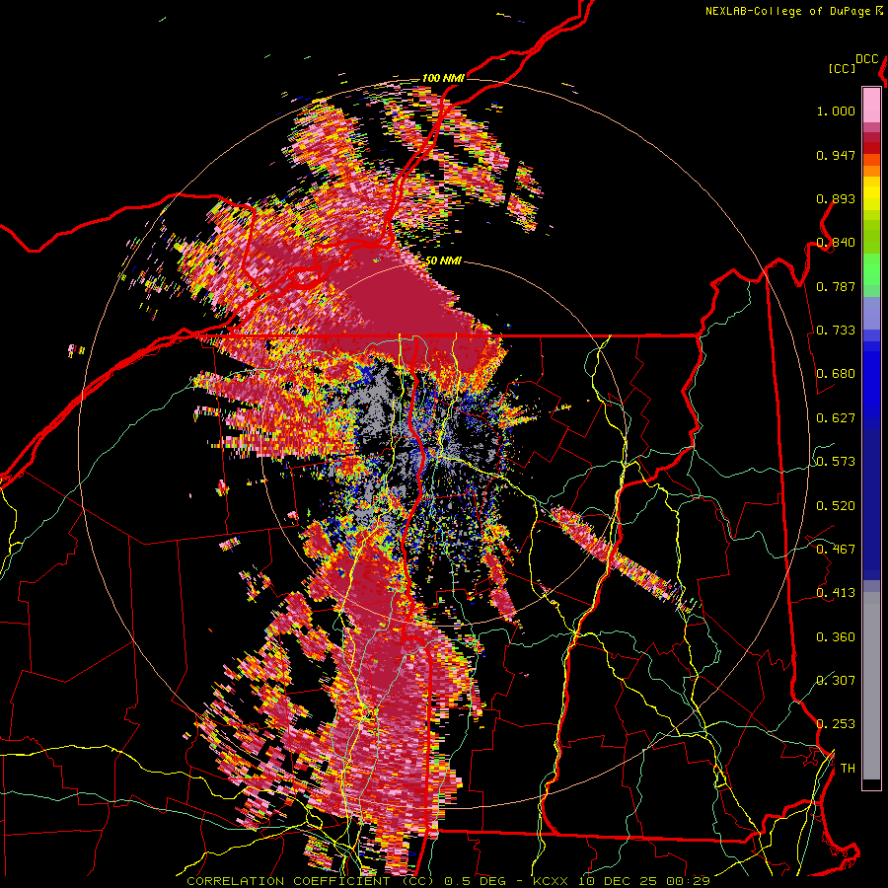Click the 100 NMI range ring label

(443, 78)
